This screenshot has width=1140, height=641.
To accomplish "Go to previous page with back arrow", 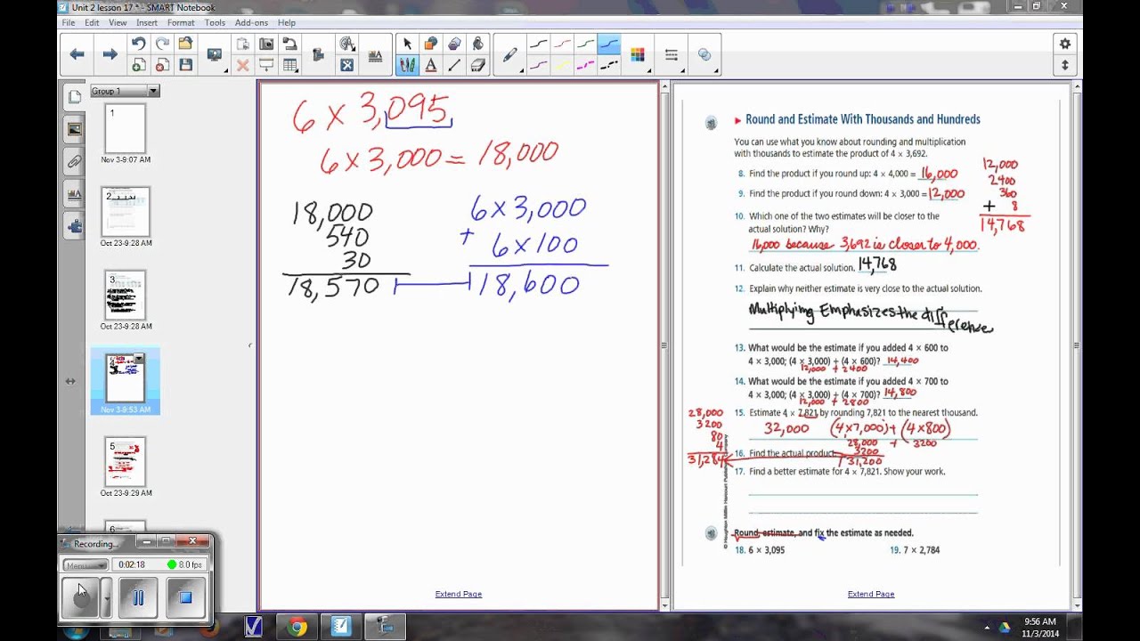I will (x=77, y=54).
